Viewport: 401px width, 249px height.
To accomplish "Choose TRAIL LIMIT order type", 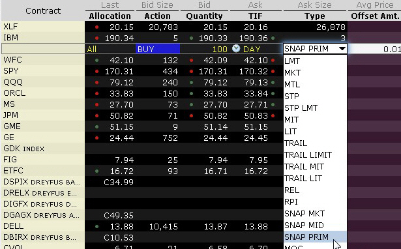I will (315, 155).
